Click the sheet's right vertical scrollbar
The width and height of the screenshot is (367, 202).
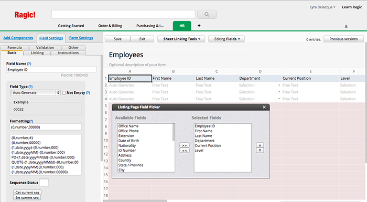(365, 102)
